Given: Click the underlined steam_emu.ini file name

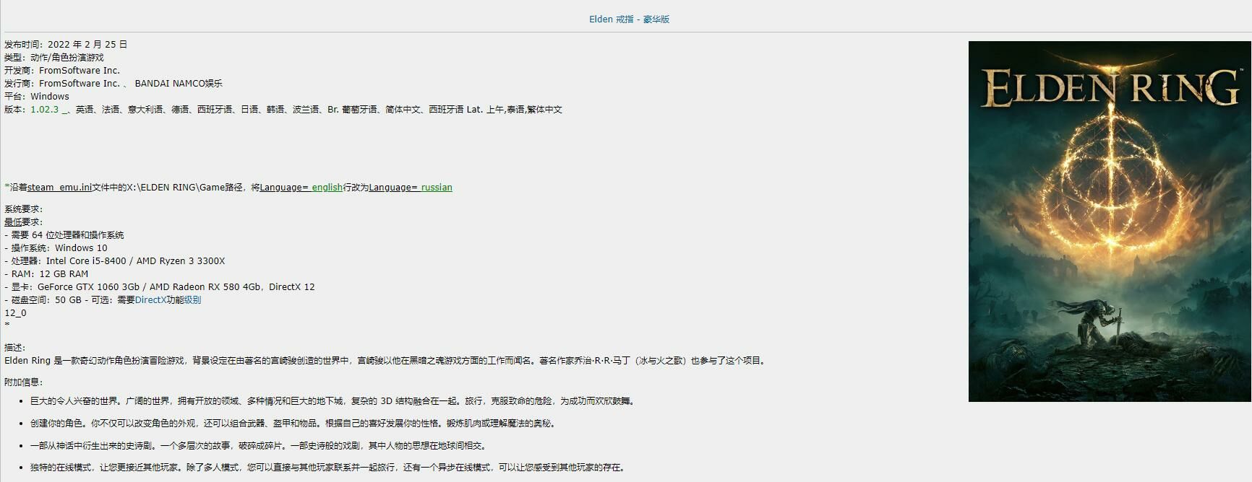Looking at the screenshot, I should click(59, 188).
